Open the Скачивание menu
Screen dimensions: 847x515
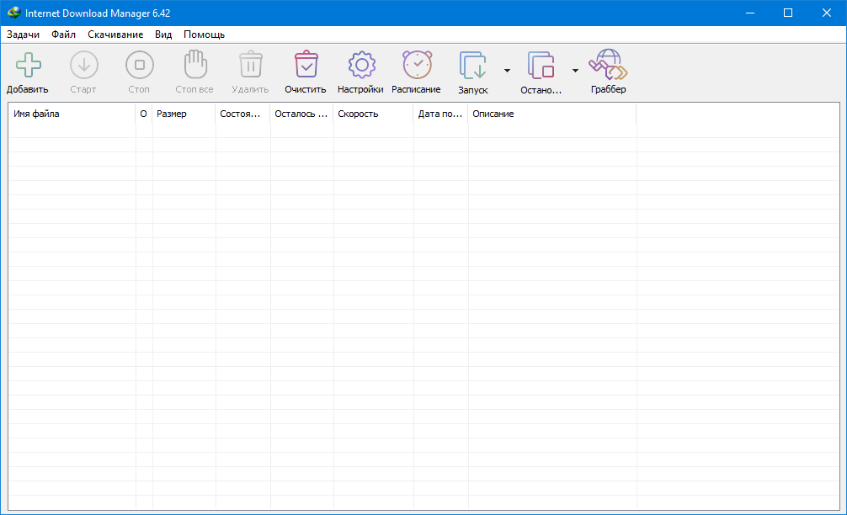point(115,35)
